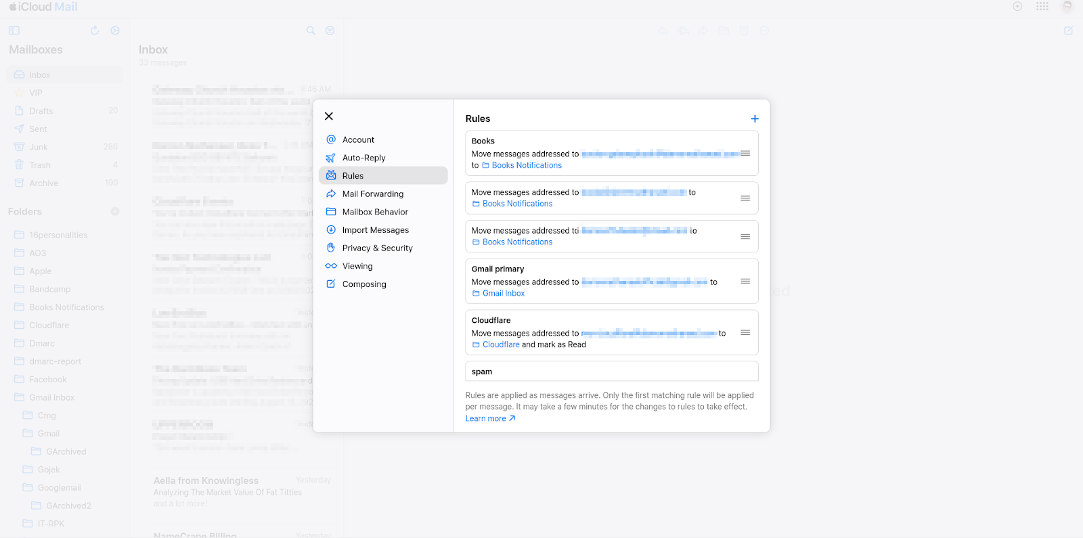Open the apps grid launcher icon
This screenshot has height=538, width=1083.
1042,7
